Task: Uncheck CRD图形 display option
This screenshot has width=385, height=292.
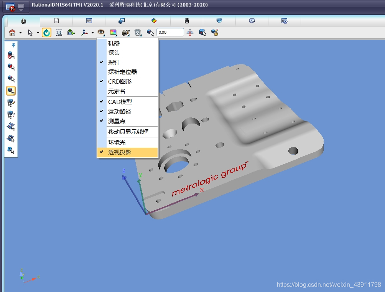Action: pyautogui.click(x=127, y=82)
